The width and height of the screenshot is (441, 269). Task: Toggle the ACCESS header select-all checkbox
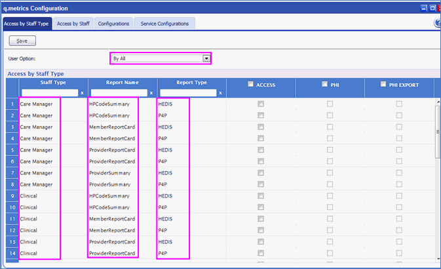click(251, 84)
